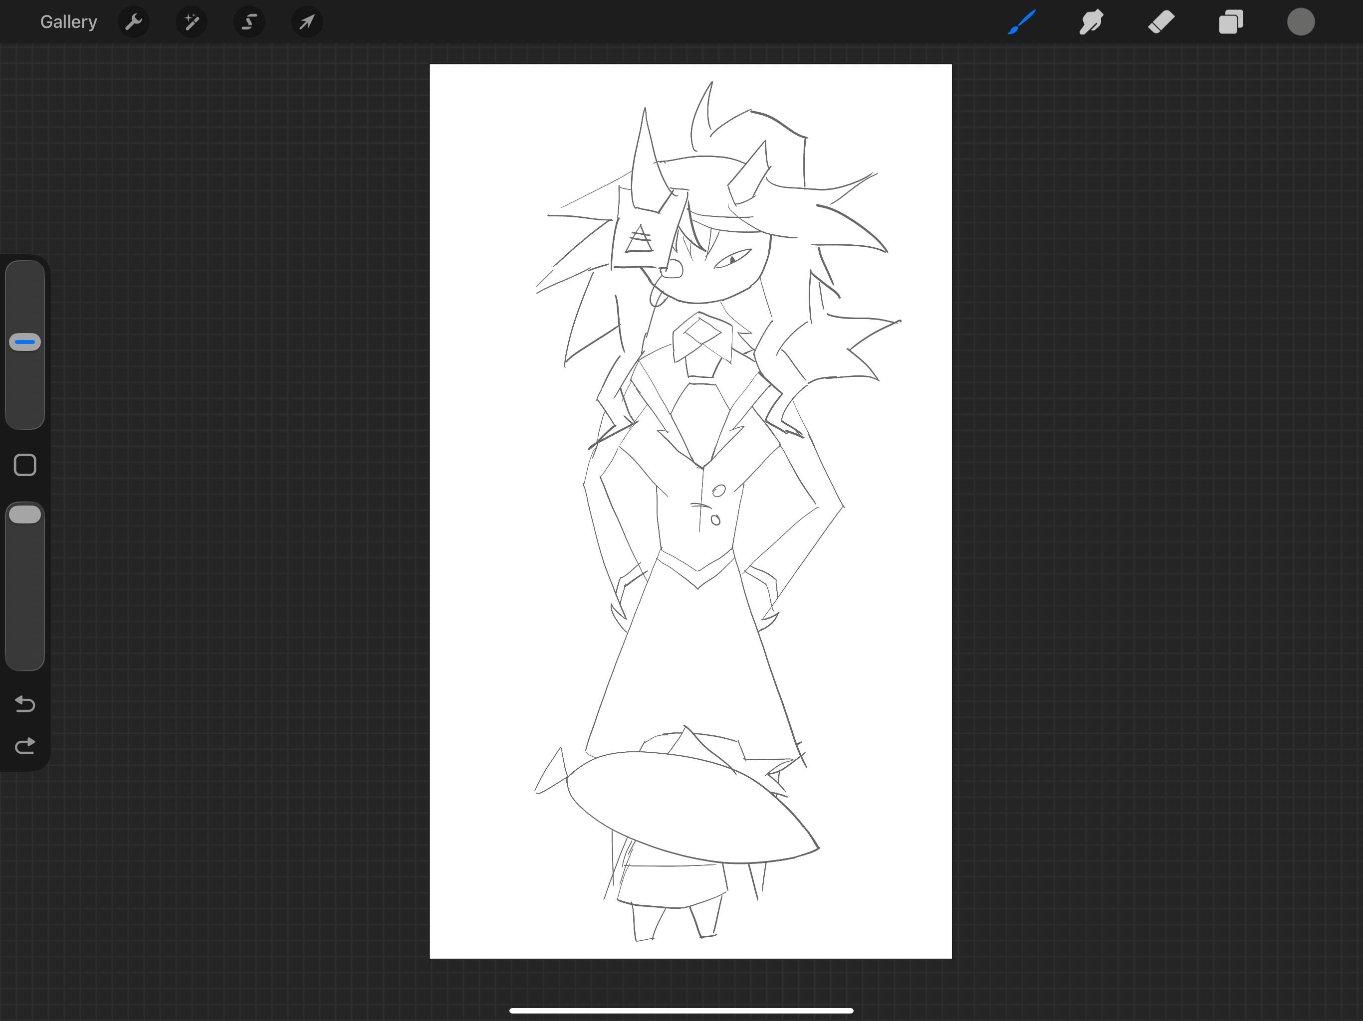Activate the Transform arrow tool
This screenshot has height=1021, width=1363.
[307, 22]
